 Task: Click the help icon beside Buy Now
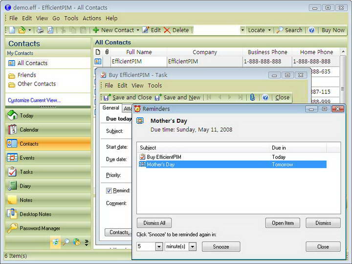click(311, 30)
